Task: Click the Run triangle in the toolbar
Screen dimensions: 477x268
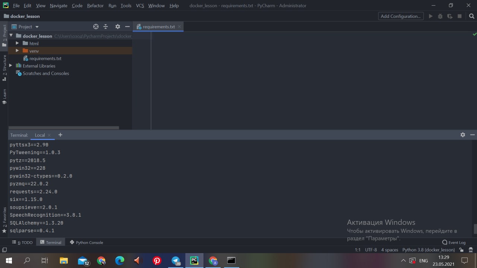Action: [x=431, y=16]
